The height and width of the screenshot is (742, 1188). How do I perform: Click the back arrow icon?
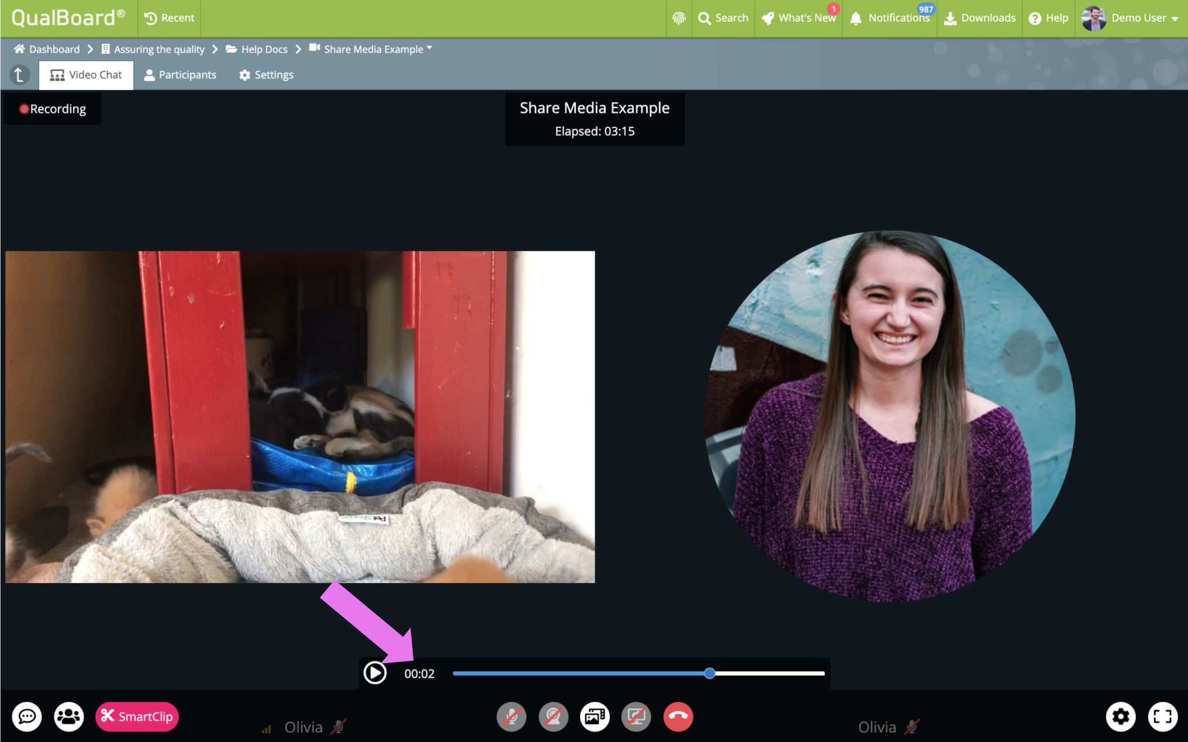coord(19,75)
